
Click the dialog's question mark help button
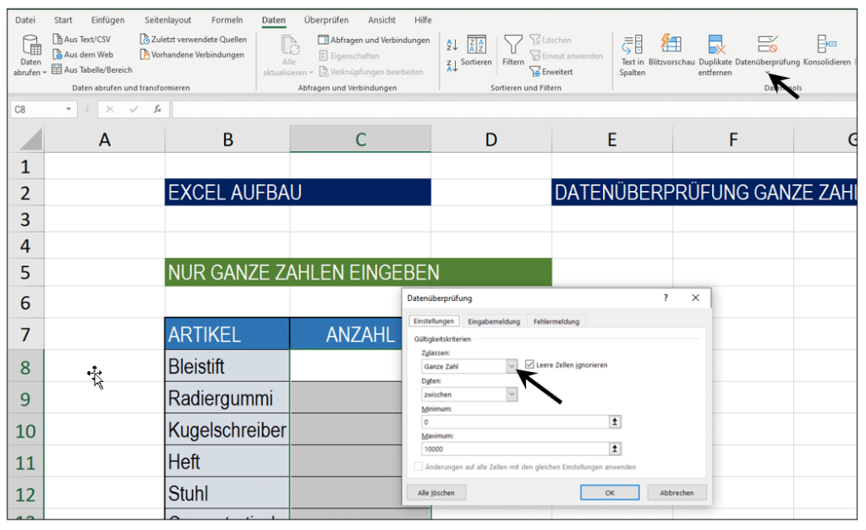point(666,298)
